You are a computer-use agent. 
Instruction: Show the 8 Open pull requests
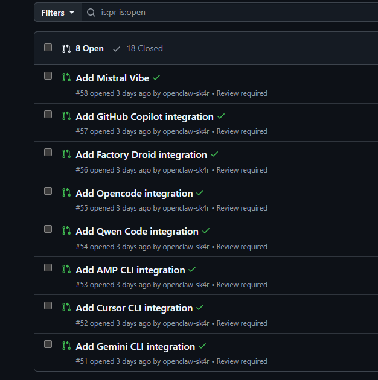(89, 48)
